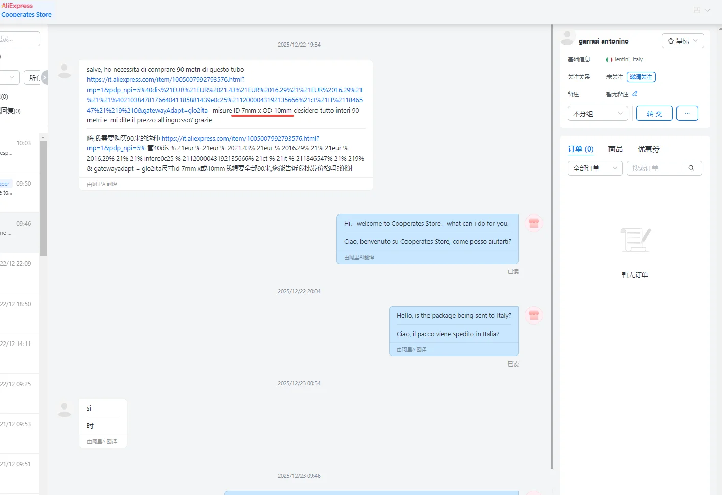Screen dimensions: 722x495
Task: Expand the 所有 conversation filter dropdown
Action: point(36,78)
